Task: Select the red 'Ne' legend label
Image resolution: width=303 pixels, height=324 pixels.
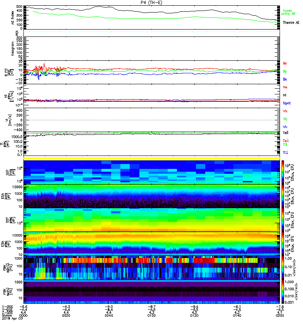Action: click(285, 87)
